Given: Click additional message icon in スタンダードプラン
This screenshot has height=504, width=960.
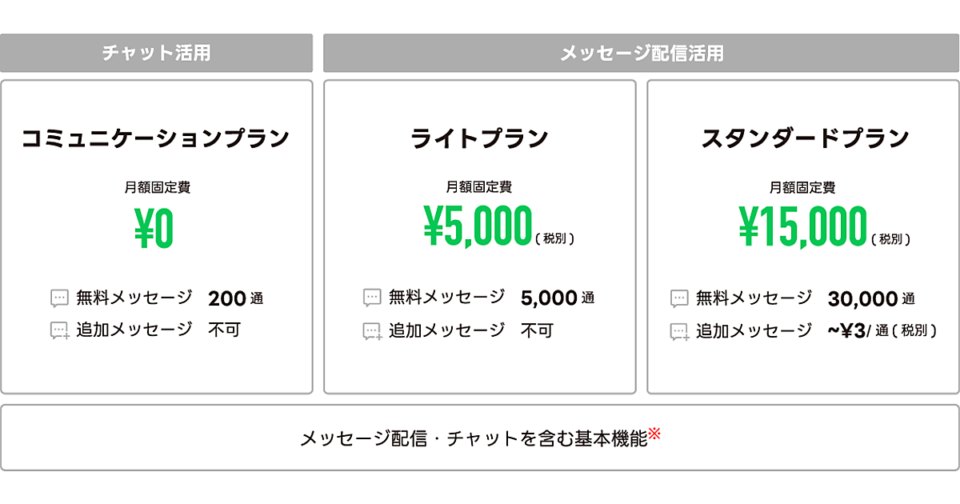Looking at the screenshot, I should 679,331.
